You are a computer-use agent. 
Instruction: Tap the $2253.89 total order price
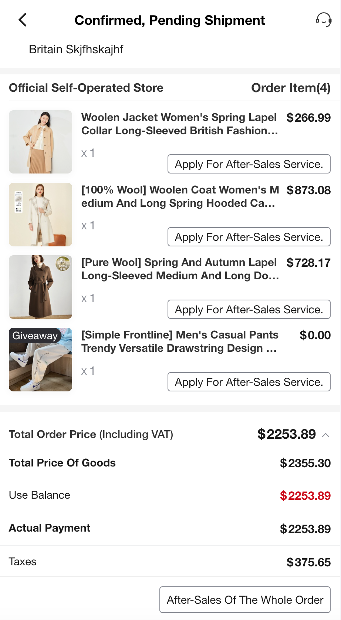tap(287, 434)
